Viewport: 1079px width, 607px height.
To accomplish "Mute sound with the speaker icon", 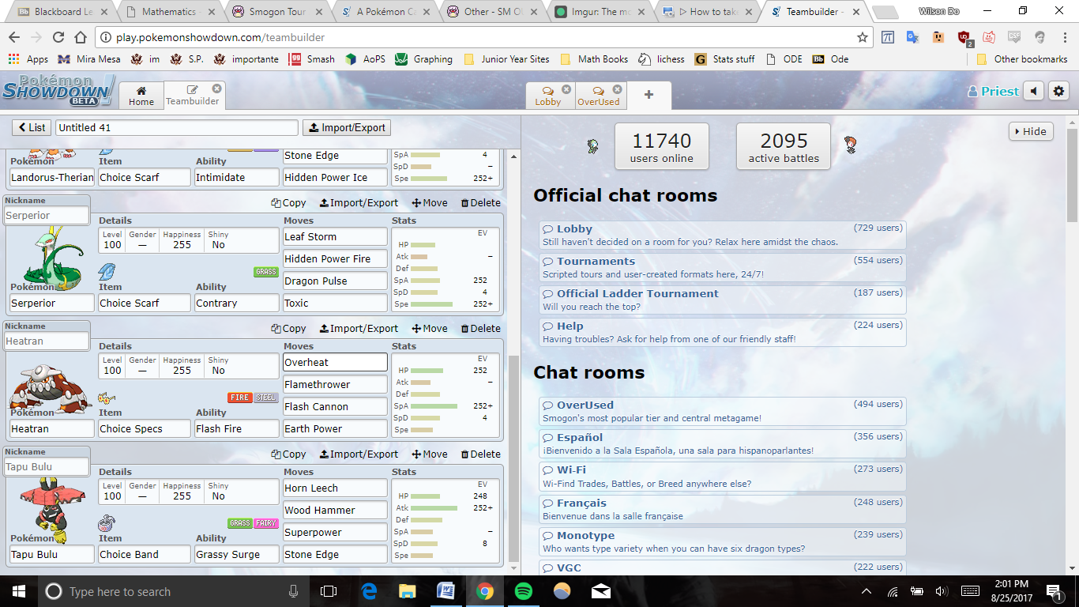I will [1033, 92].
